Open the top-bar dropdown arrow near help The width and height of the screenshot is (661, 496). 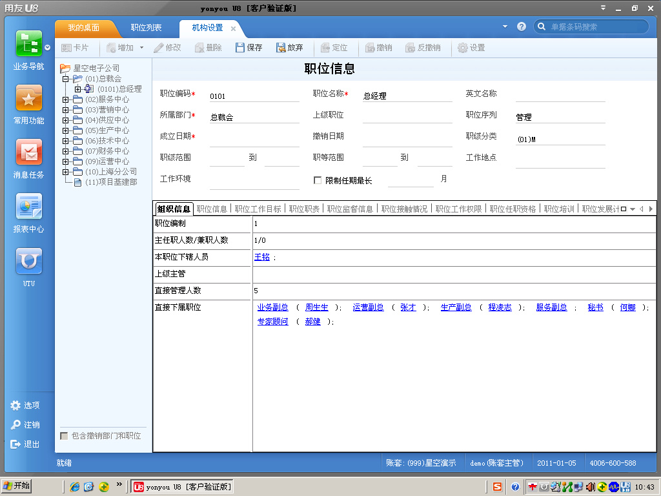pos(505,26)
